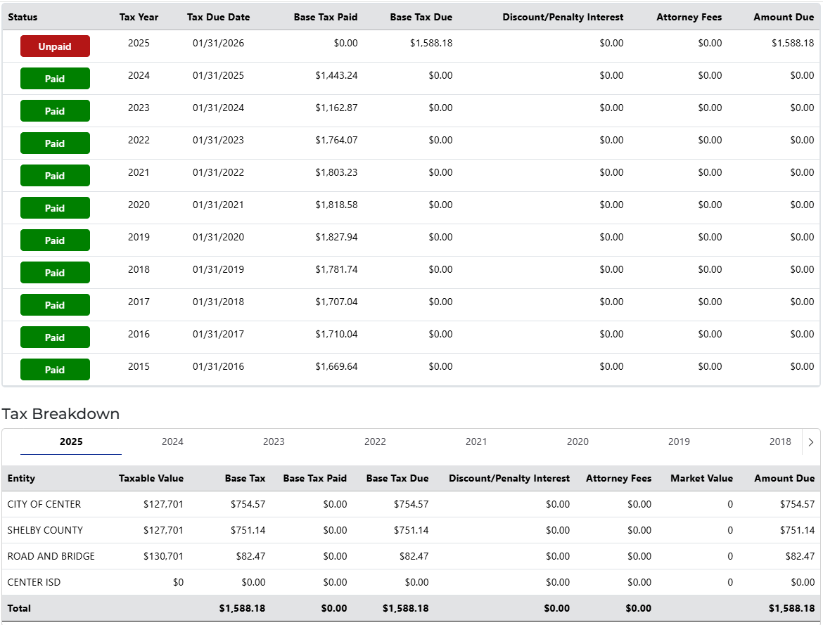Screen dimensions: 823x625
Task: Click the red Unpaid status button for 2025
Action: [55, 46]
